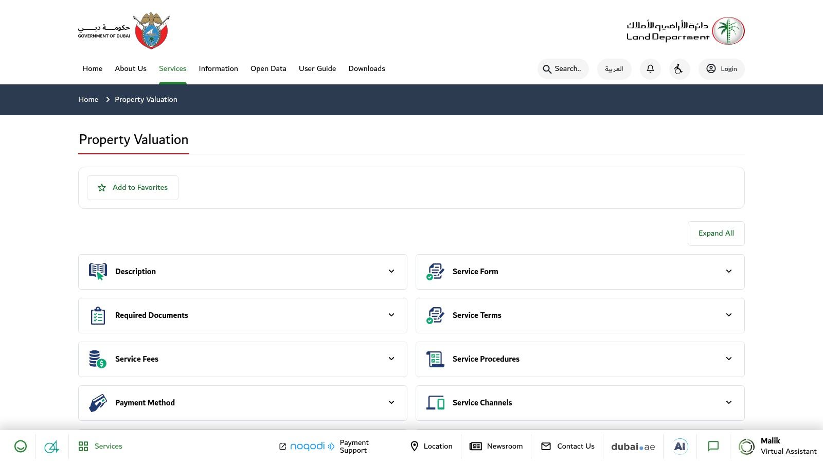Click the Government of Dubai logo
Image resolution: width=823 pixels, height=463 pixels.
(x=124, y=31)
